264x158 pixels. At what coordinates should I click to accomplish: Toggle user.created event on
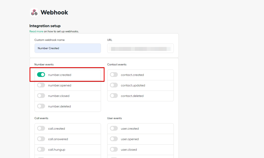point(114,128)
